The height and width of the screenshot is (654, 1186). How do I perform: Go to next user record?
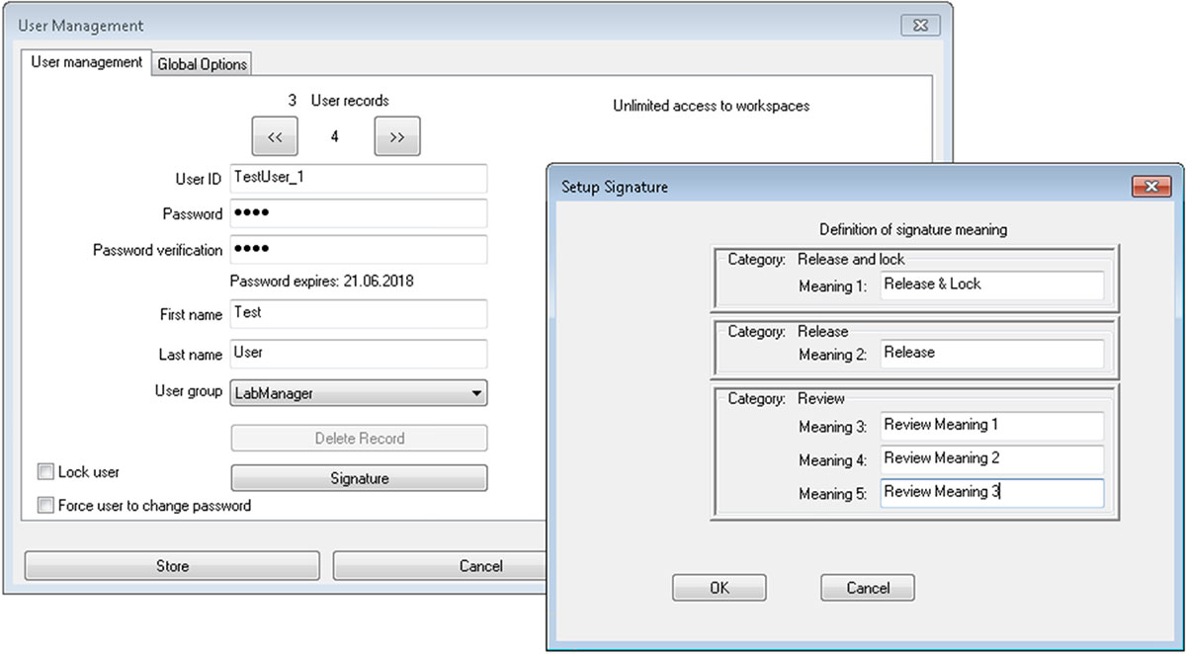point(396,137)
